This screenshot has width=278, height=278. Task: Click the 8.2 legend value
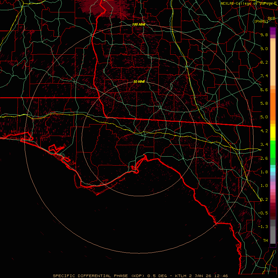(264, 62)
